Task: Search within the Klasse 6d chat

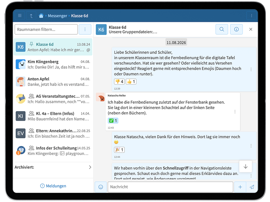Action: click(222, 29)
